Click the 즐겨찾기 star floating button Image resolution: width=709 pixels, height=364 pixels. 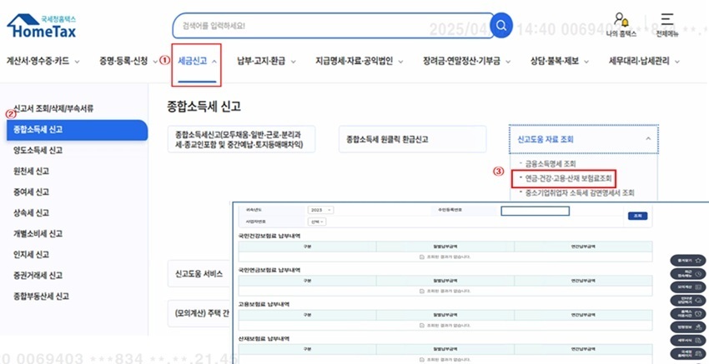click(688, 261)
